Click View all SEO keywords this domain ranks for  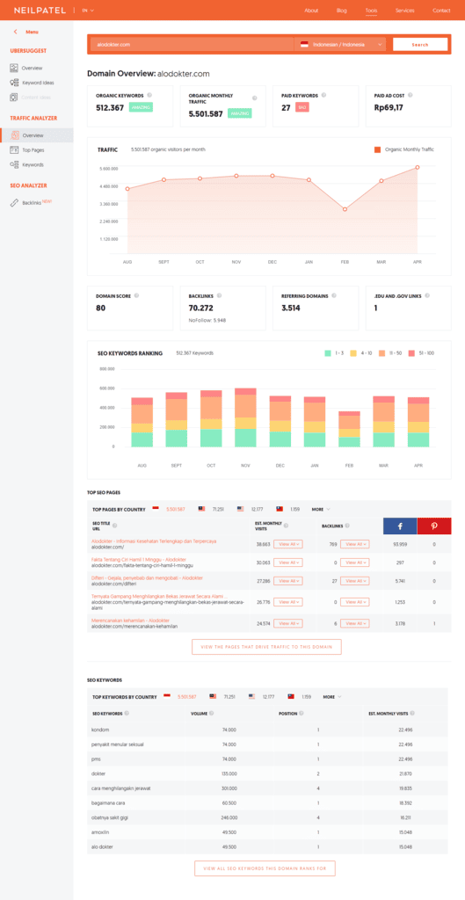265,868
